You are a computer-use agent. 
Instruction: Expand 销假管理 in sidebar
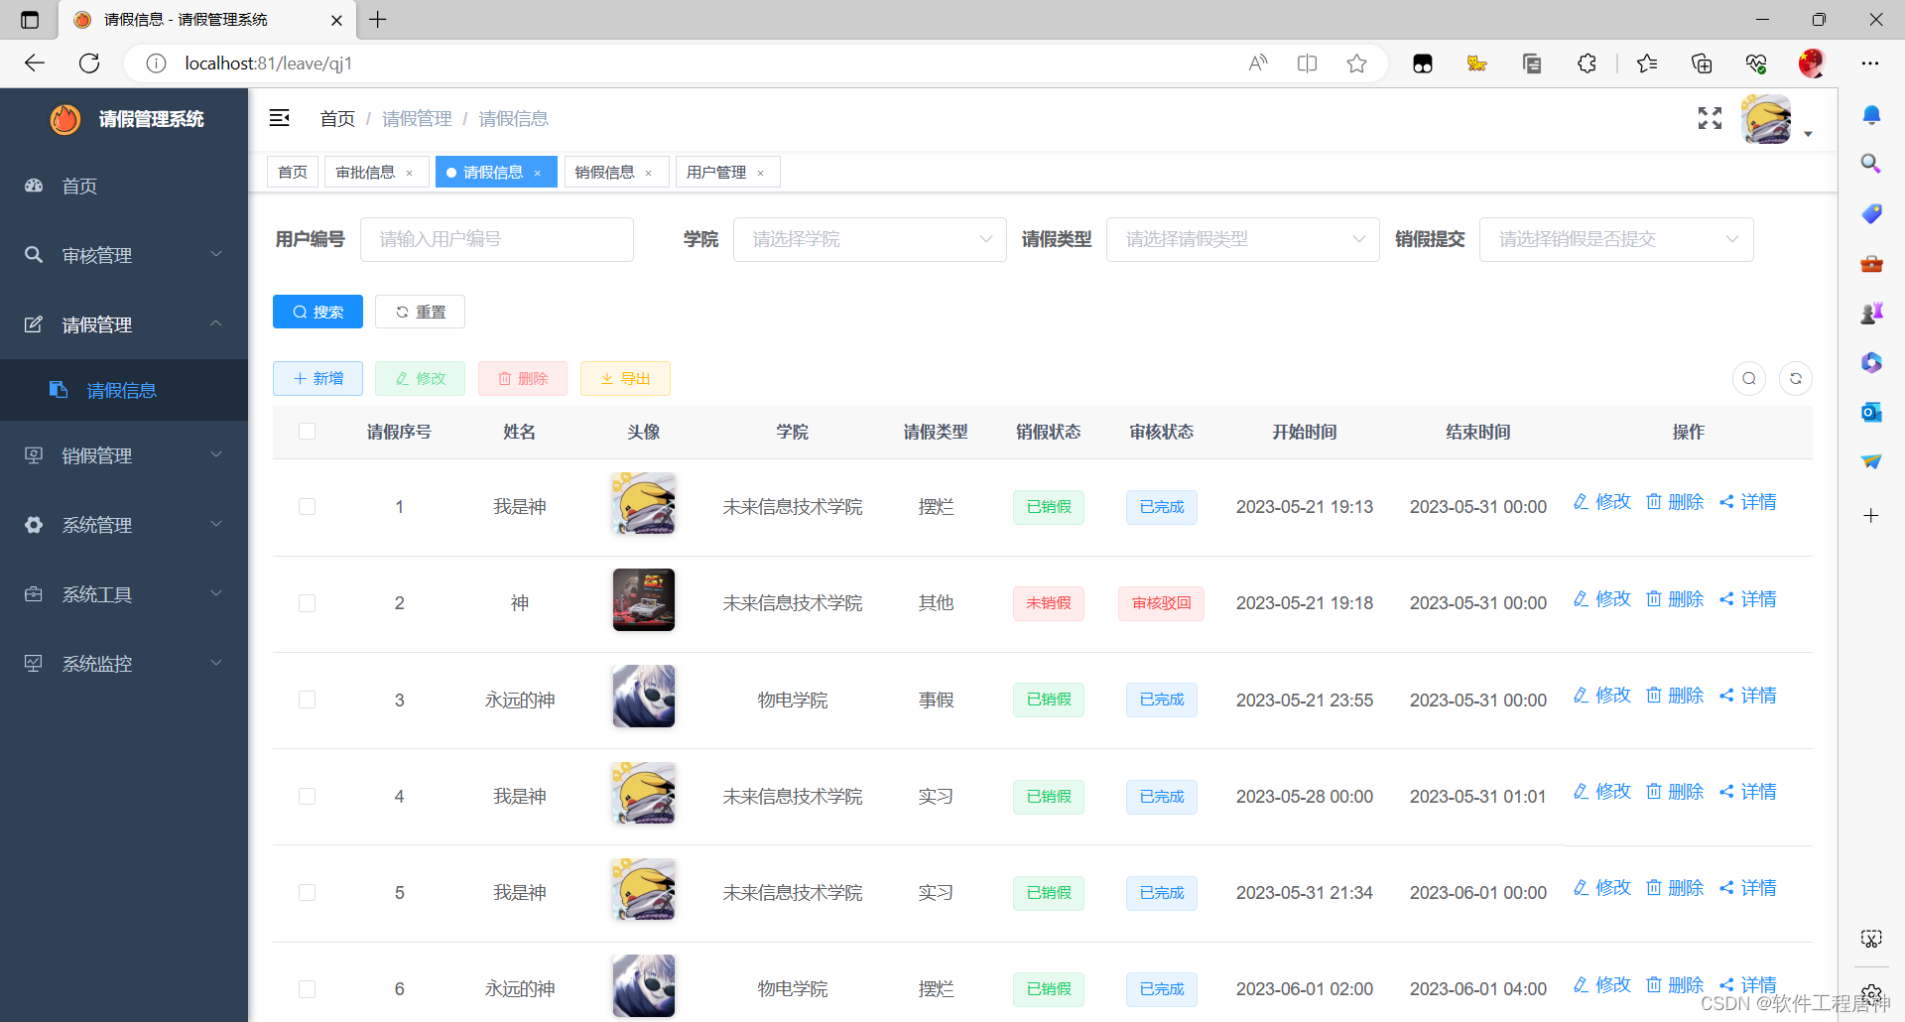pos(124,455)
